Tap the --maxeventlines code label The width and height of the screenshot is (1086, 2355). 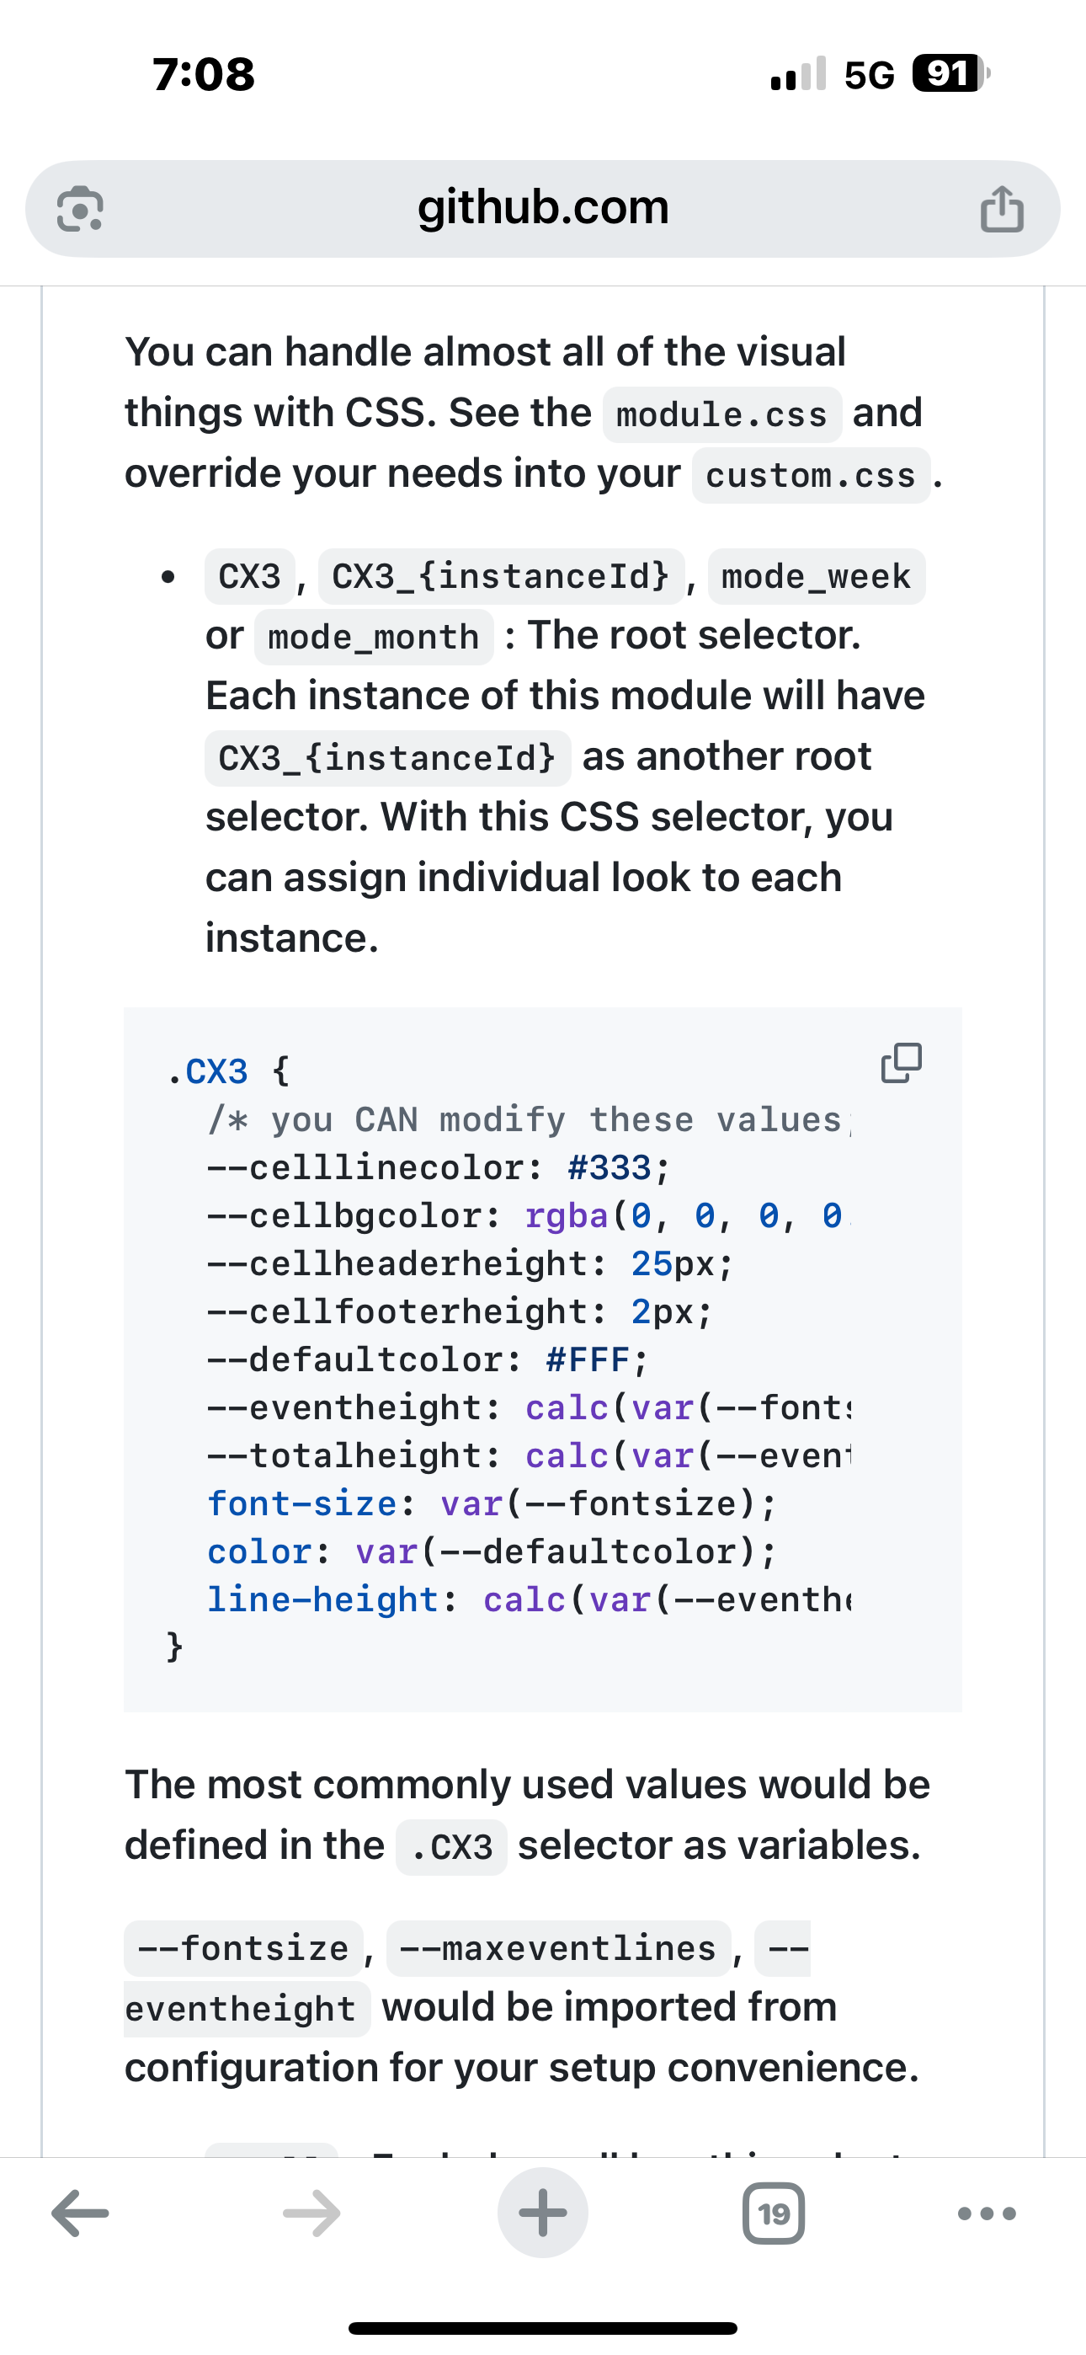(x=557, y=1948)
